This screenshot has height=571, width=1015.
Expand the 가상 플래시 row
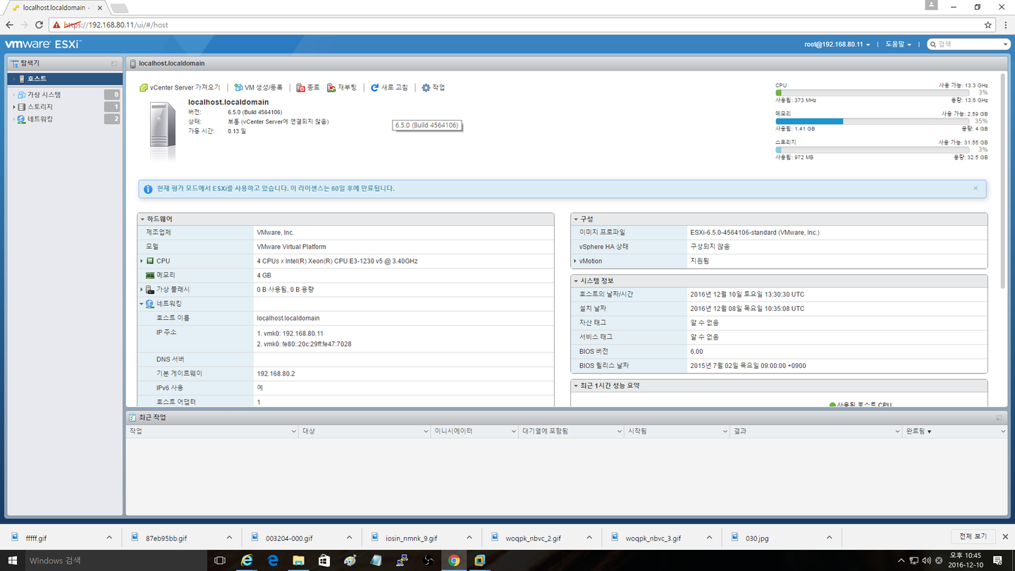coord(142,290)
